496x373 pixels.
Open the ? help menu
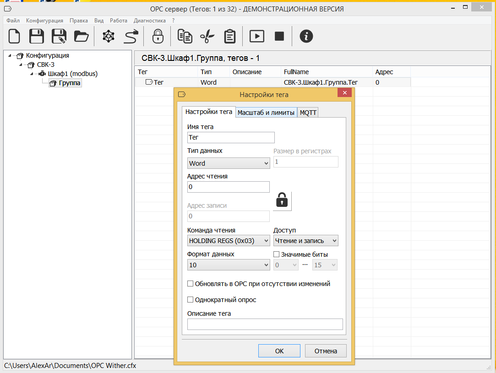tap(173, 21)
